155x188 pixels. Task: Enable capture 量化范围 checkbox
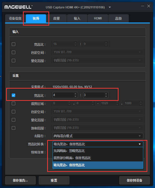14,120
